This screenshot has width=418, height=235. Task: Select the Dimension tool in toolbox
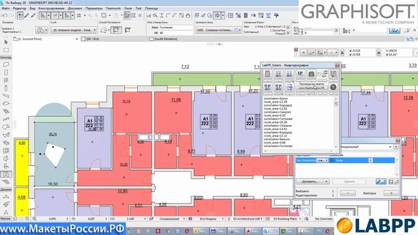coord(6,197)
